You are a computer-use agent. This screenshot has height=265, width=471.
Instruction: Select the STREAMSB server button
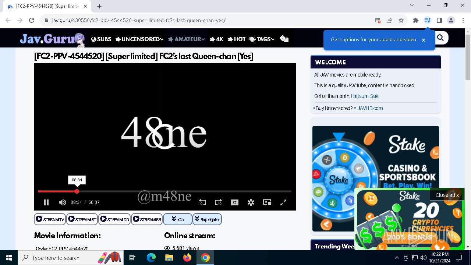coord(147,219)
